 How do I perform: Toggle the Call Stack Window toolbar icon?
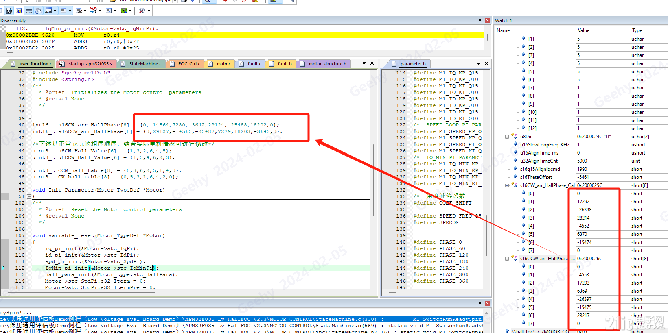pos(39,11)
